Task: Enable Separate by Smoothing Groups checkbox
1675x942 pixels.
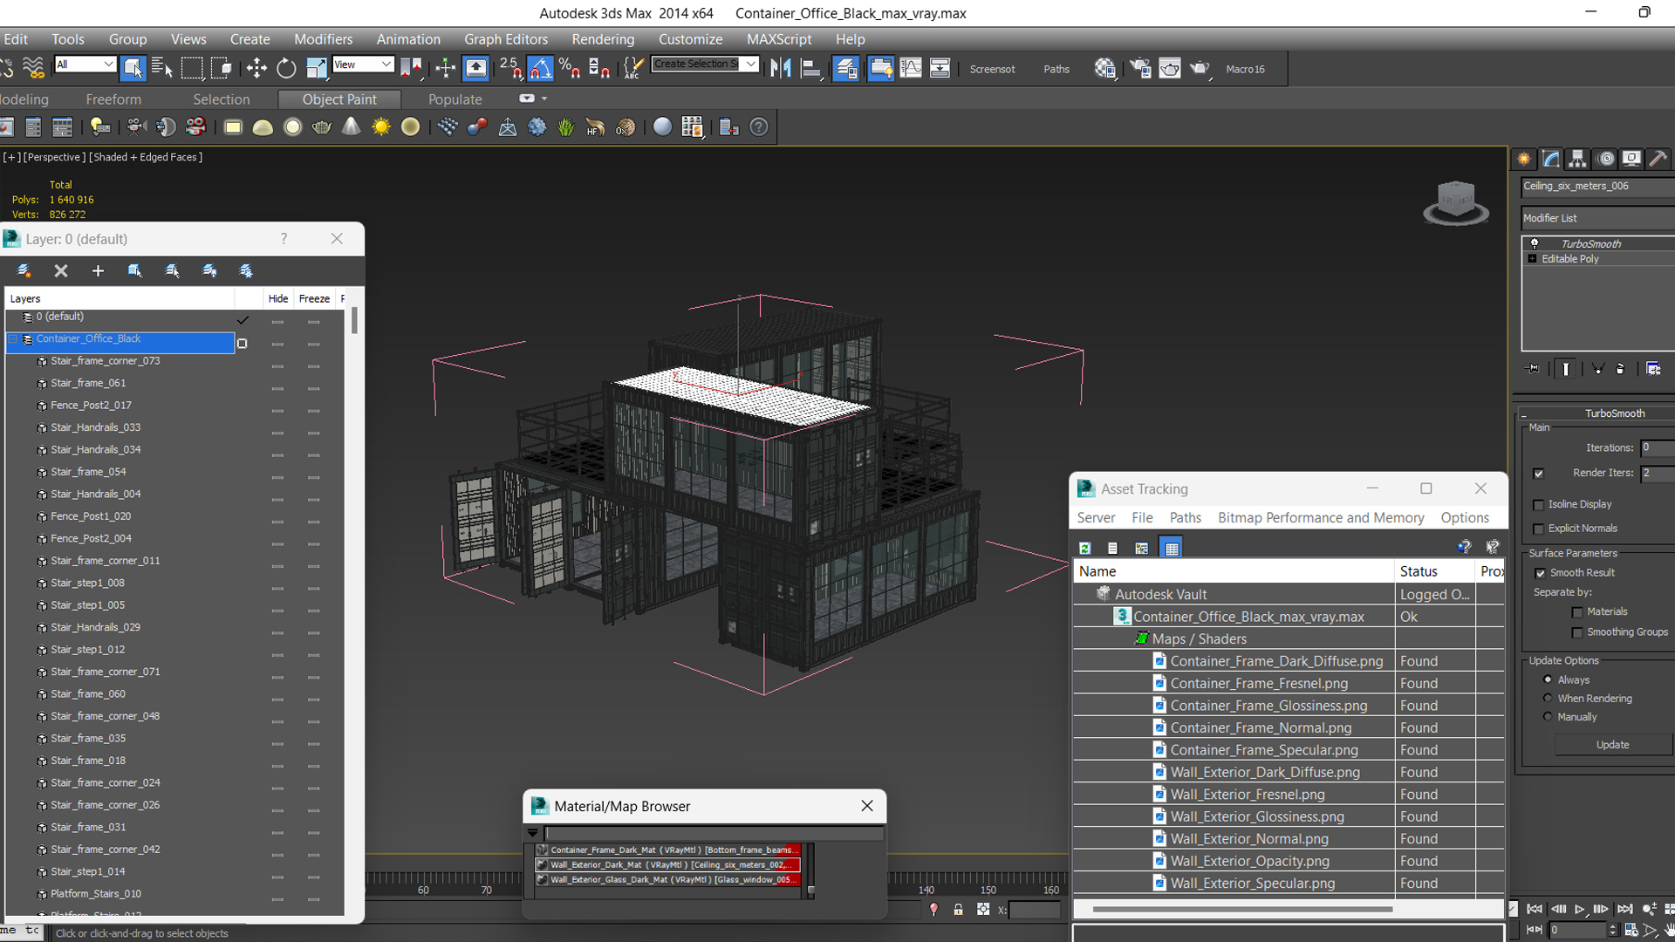Action: pos(1577,632)
